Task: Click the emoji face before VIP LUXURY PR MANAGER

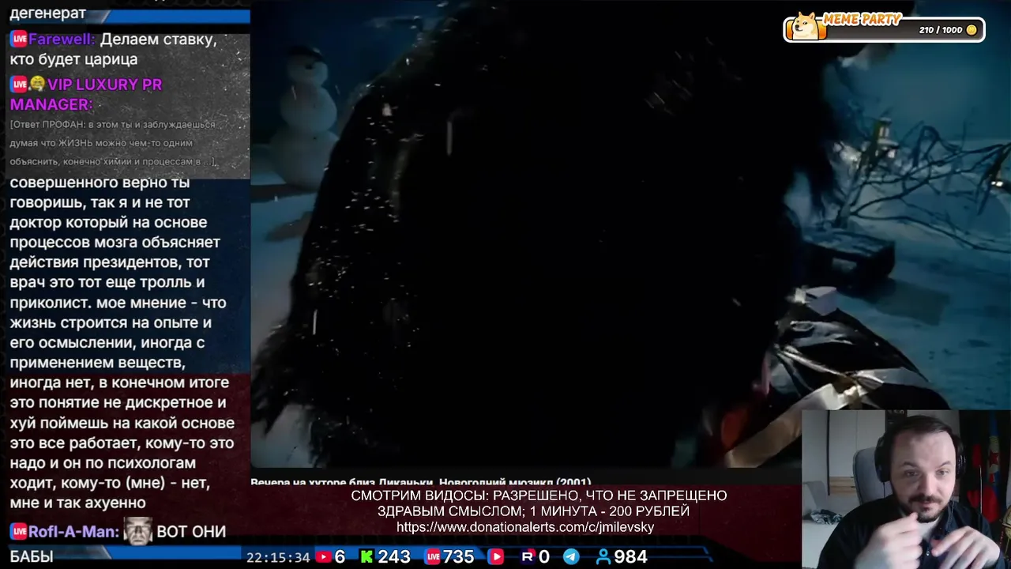Action: 37,84
